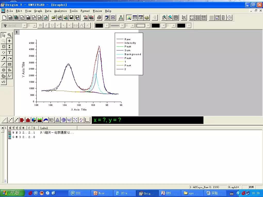This screenshot has width=263, height=197.
Task: Click the zoom-in magnifier in the top toolbar
Action: pyautogui.click(x=164, y=18)
